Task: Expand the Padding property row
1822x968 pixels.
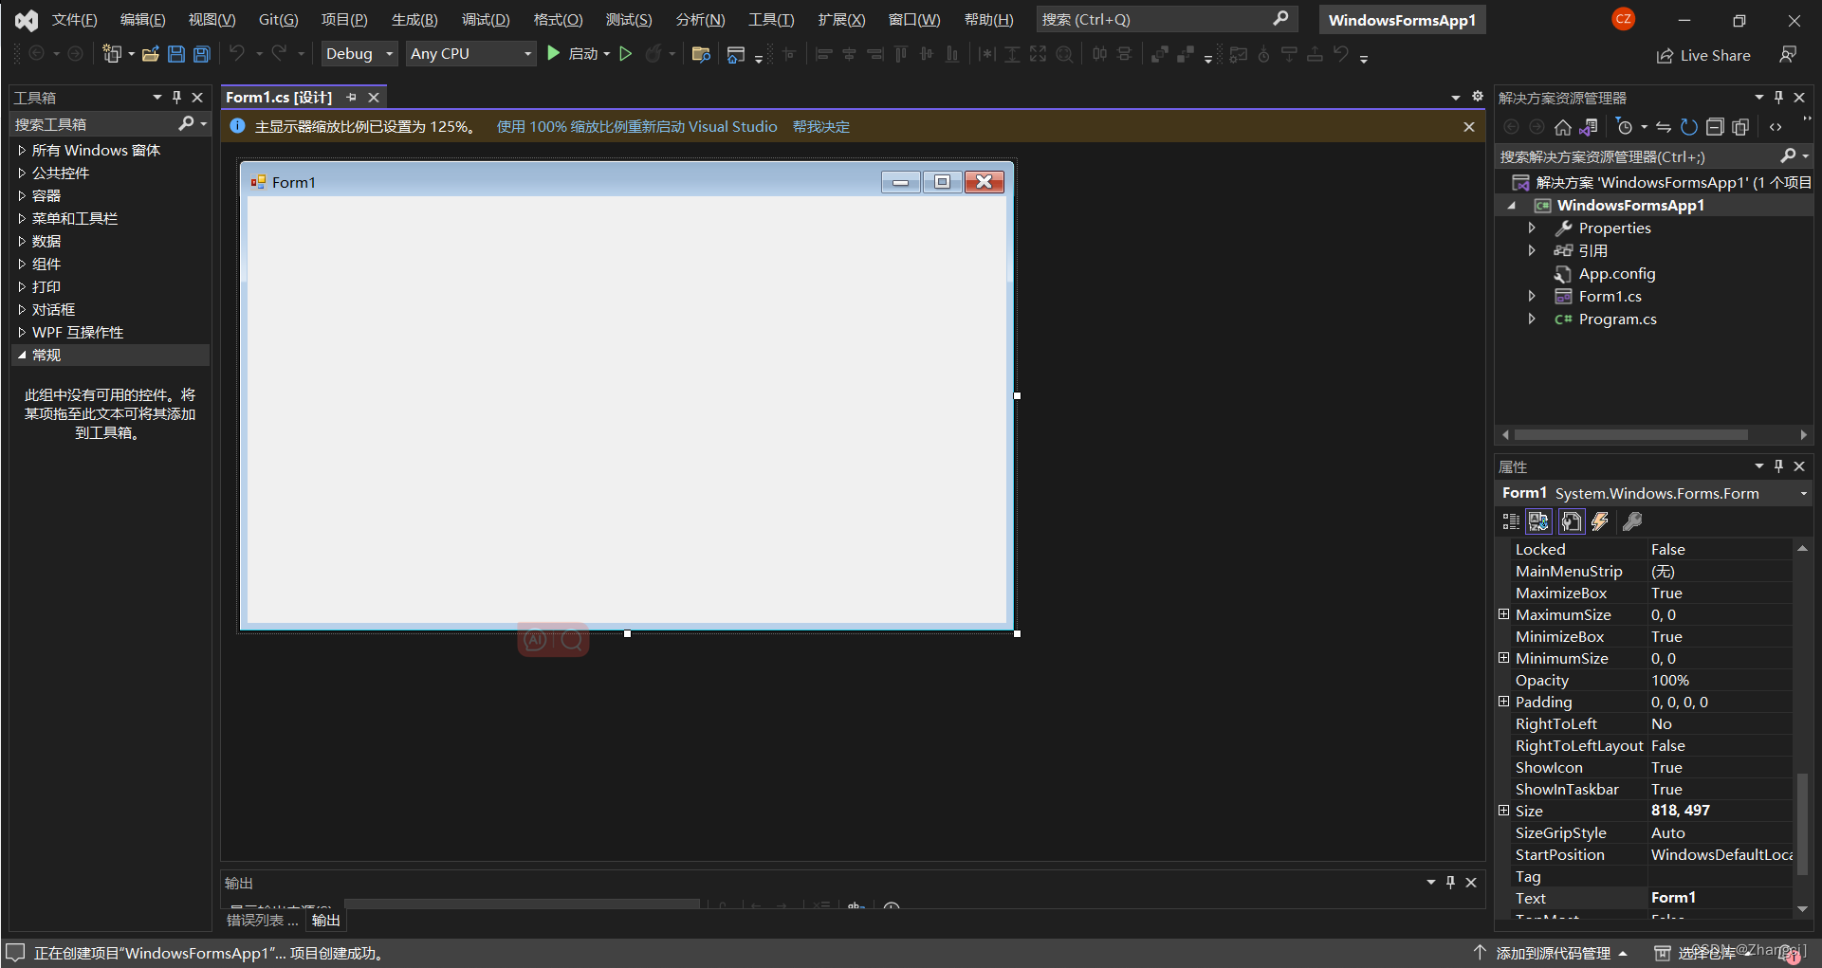Action: [x=1503, y=702]
